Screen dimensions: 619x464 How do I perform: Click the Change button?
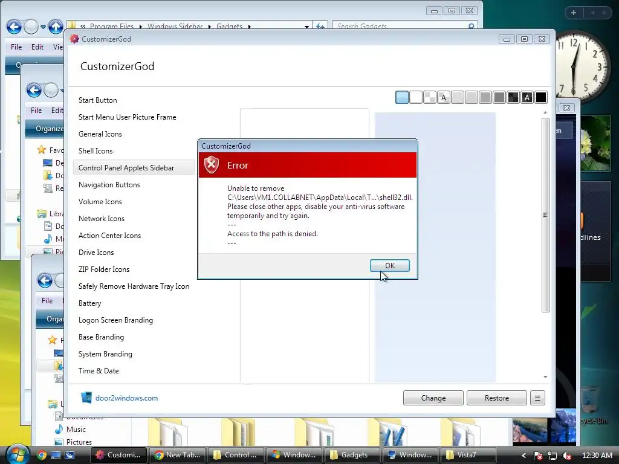[433, 398]
